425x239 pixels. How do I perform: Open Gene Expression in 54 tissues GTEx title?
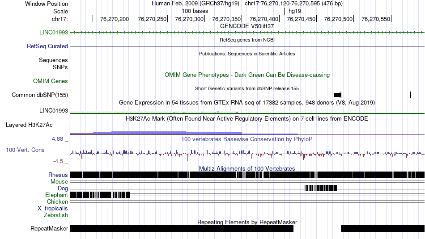(x=247, y=103)
